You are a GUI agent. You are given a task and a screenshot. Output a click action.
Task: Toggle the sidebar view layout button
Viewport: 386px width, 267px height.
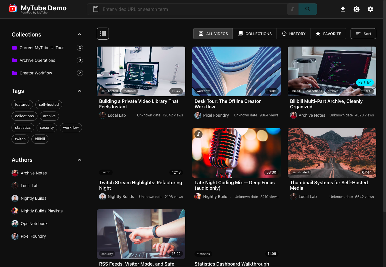click(x=103, y=34)
